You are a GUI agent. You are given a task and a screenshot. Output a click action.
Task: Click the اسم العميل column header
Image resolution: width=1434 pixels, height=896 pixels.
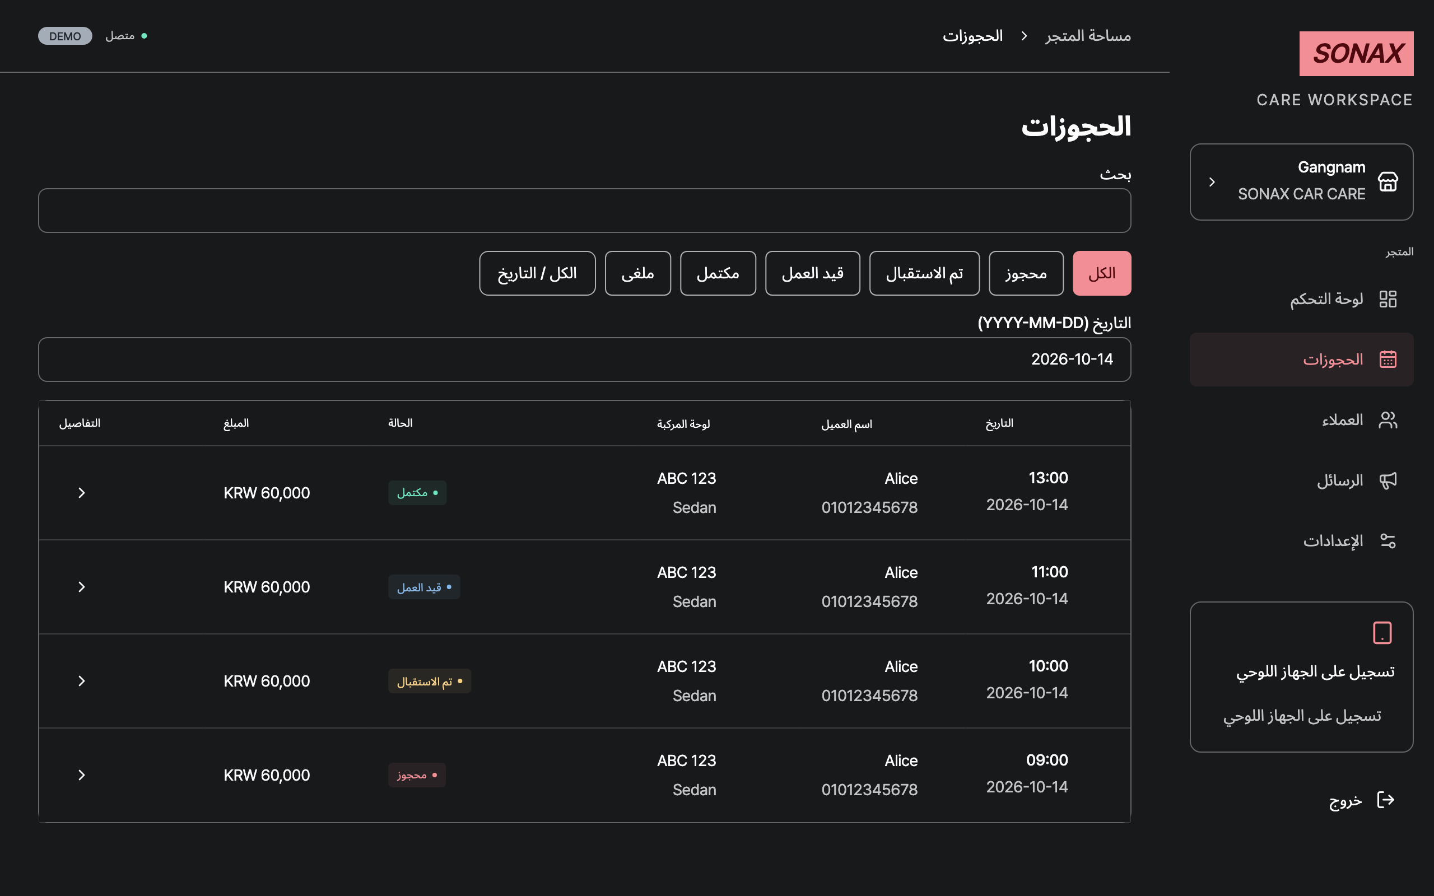(x=847, y=424)
